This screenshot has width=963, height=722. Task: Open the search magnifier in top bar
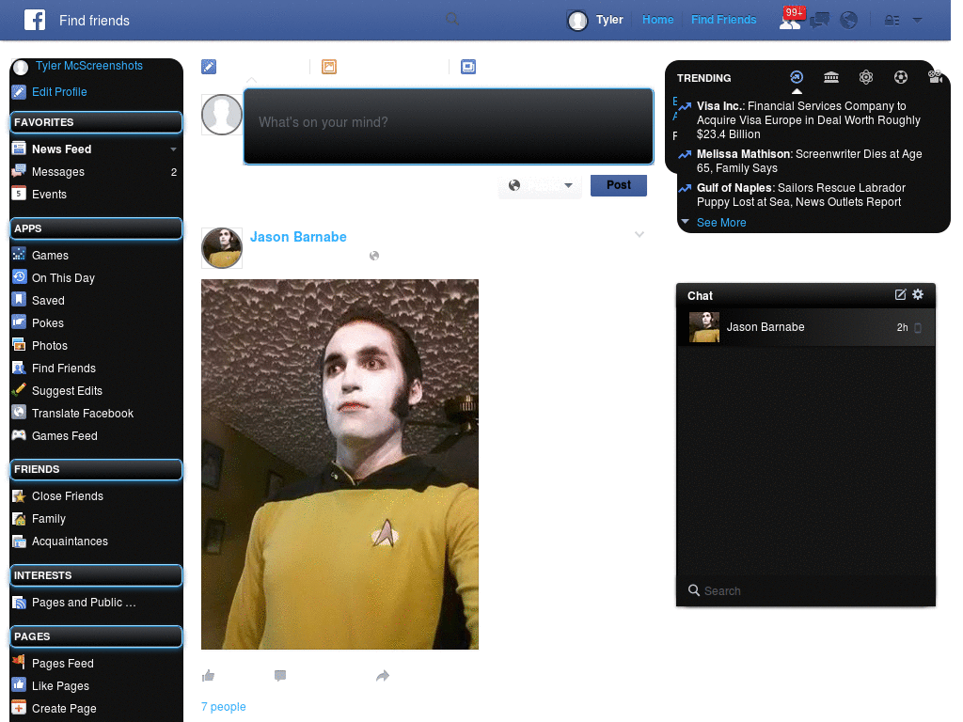click(x=452, y=20)
